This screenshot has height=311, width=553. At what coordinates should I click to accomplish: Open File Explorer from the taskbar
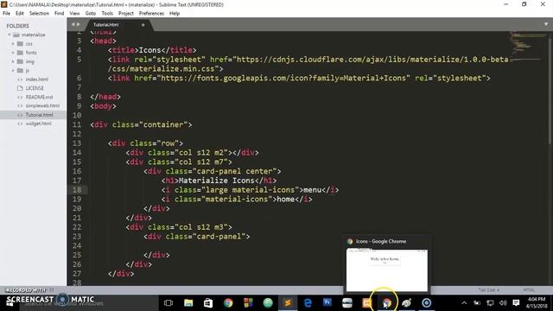tap(188, 303)
